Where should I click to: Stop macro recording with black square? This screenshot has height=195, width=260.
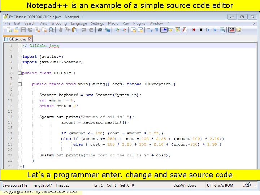pos(201,30)
